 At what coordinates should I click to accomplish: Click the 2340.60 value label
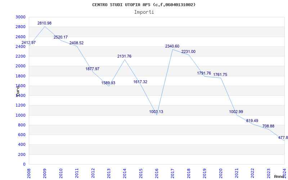[x=172, y=46]
